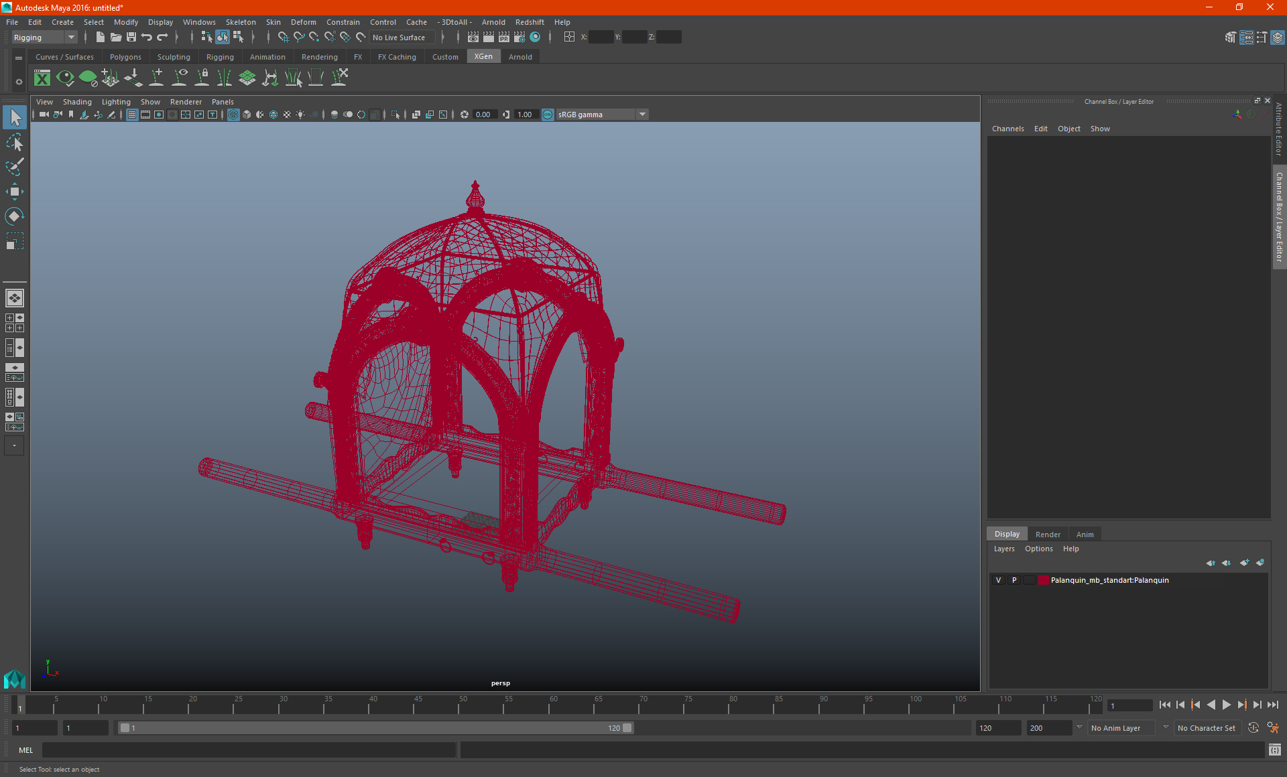Click the IPR render icon

503,38
